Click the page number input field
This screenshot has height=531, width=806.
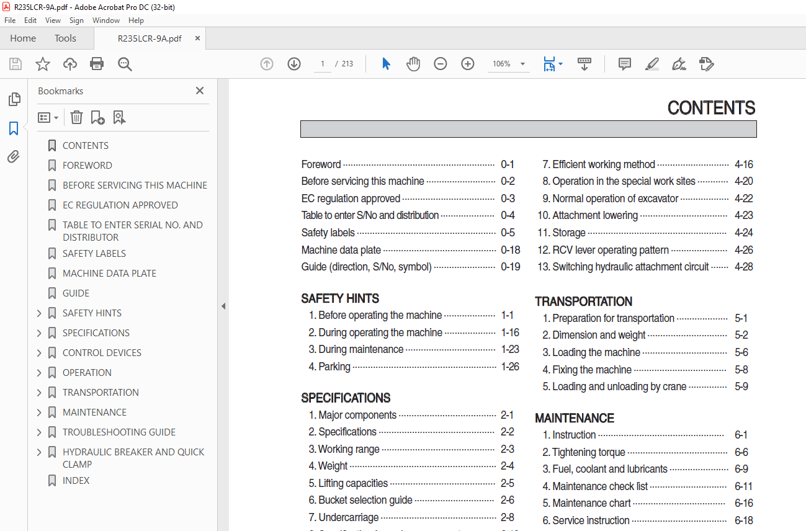323,64
